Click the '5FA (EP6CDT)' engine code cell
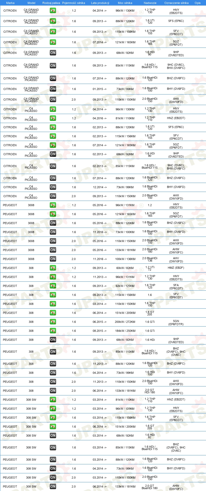The width and height of the screenshot is (206, 491). tap(176, 287)
